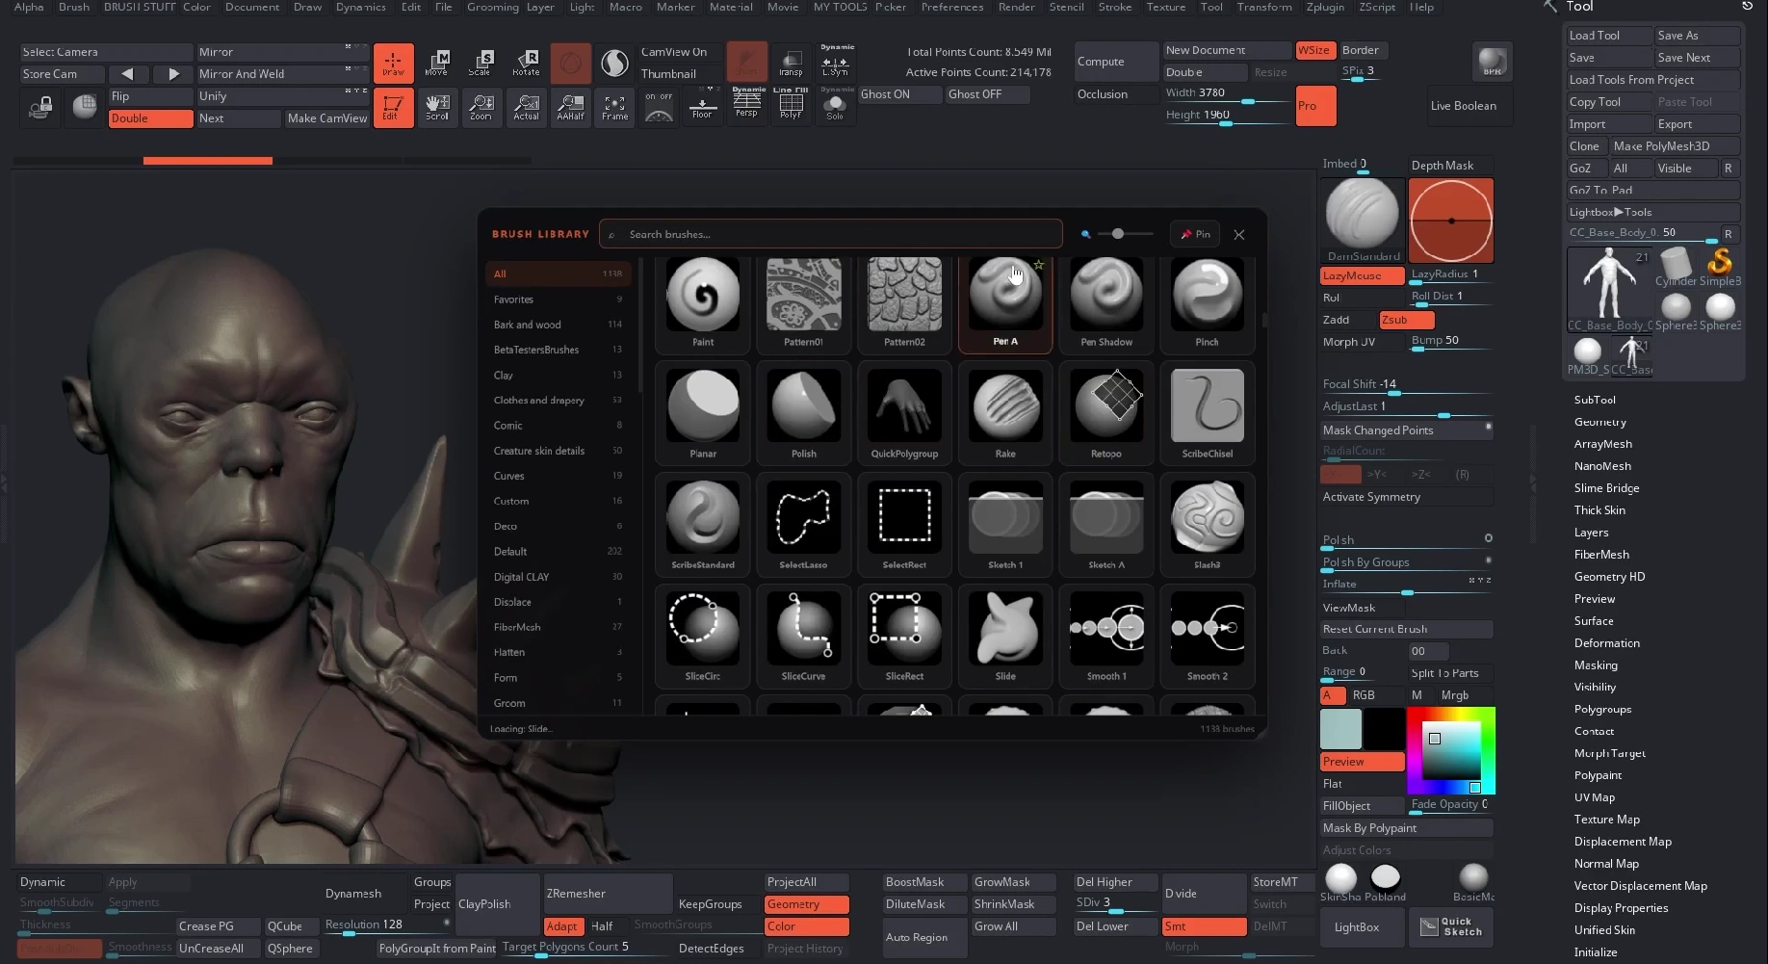Choose the SliceCurve brush
Screen dimensions: 1768x964
click(803, 636)
